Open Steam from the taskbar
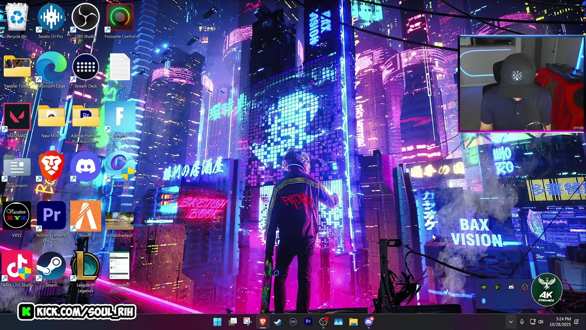Image resolution: width=586 pixels, height=330 pixels. (x=278, y=322)
